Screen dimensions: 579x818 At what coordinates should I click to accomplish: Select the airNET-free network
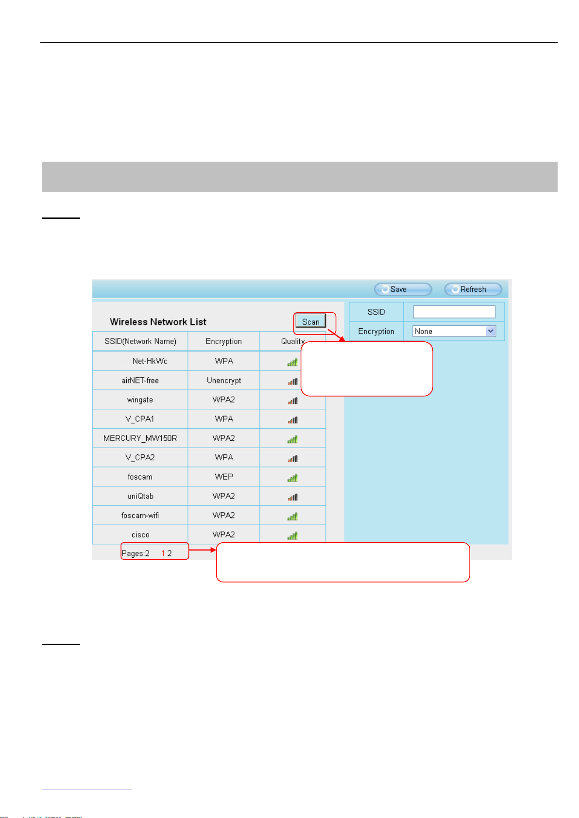(140, 381)
